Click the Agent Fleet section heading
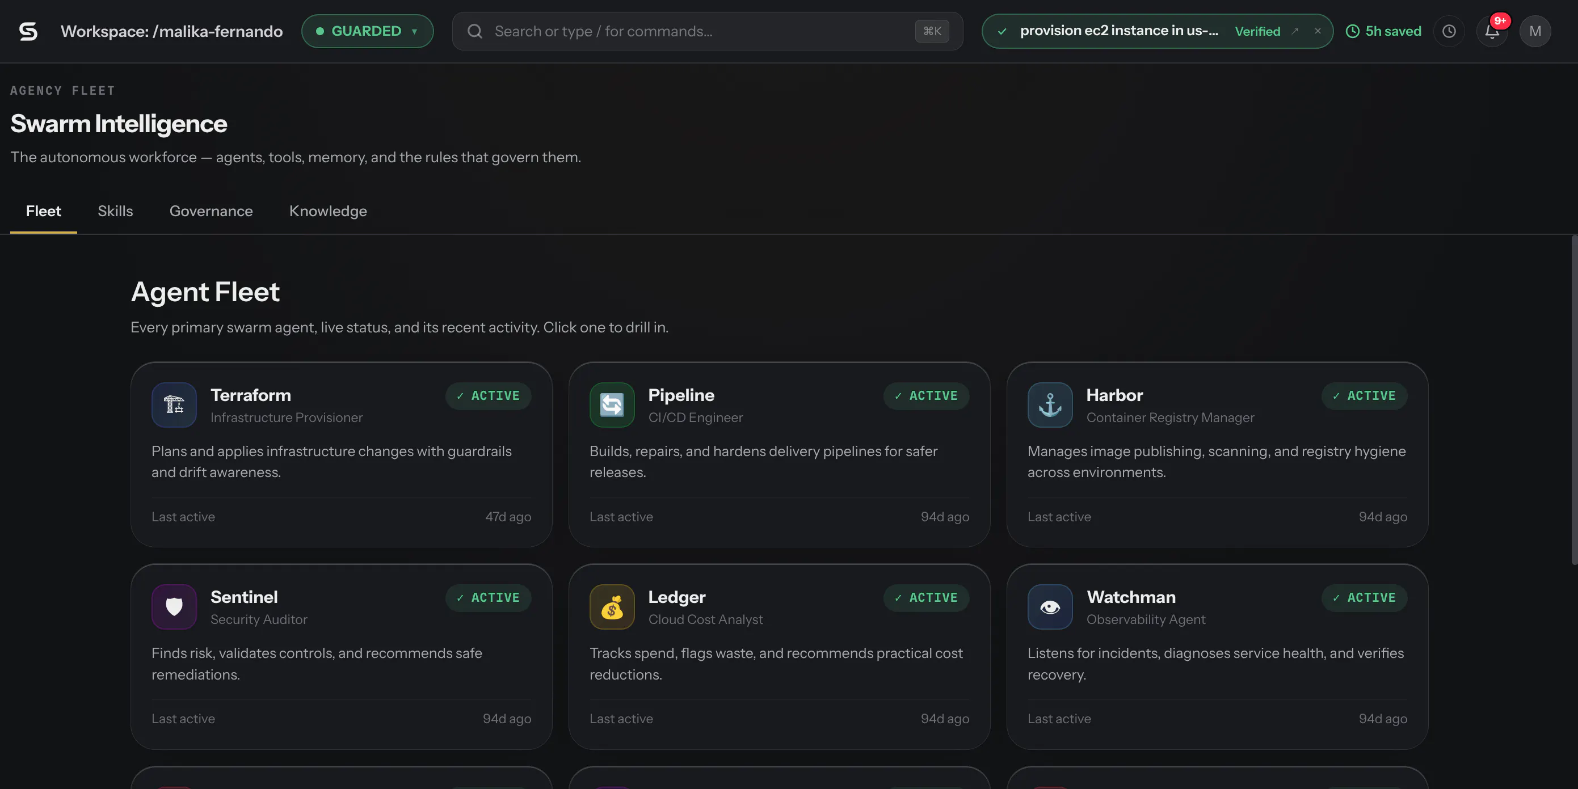1578x789 pixels. [205, 292]
